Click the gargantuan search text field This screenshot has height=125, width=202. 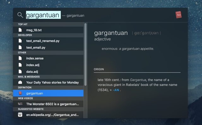tap(43, 15)
